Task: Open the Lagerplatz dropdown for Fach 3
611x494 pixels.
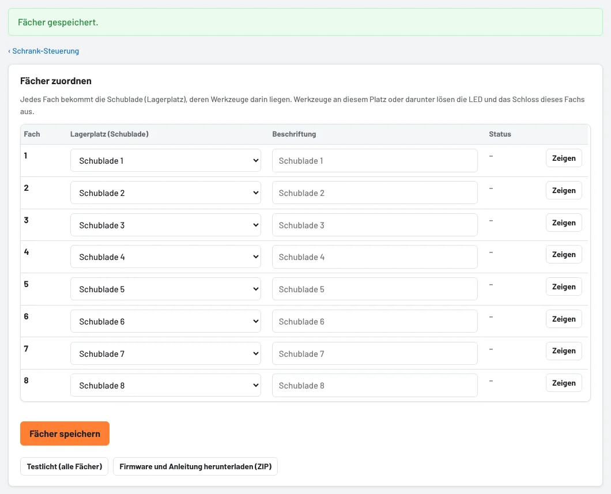Action: tap(165, 225)
